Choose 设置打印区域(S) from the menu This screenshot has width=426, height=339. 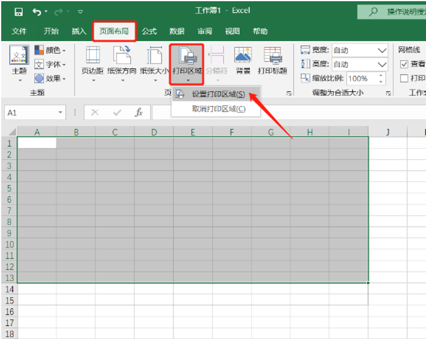pos(216,94)
